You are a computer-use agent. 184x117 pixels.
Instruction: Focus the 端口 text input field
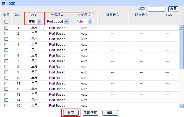click(x=157, y=9)
